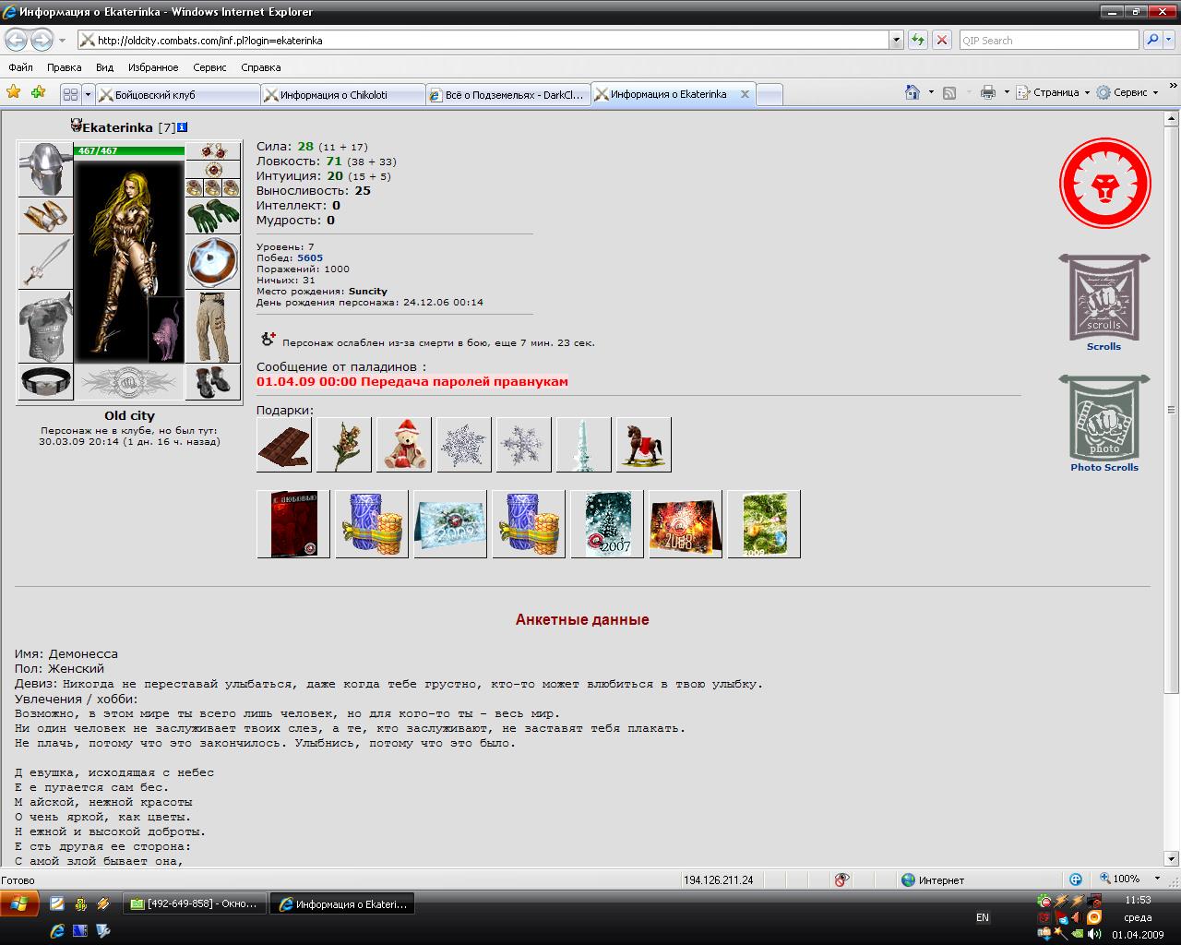Click the Add to Favorites icon
1181x945 pixels.
point(38,92)
